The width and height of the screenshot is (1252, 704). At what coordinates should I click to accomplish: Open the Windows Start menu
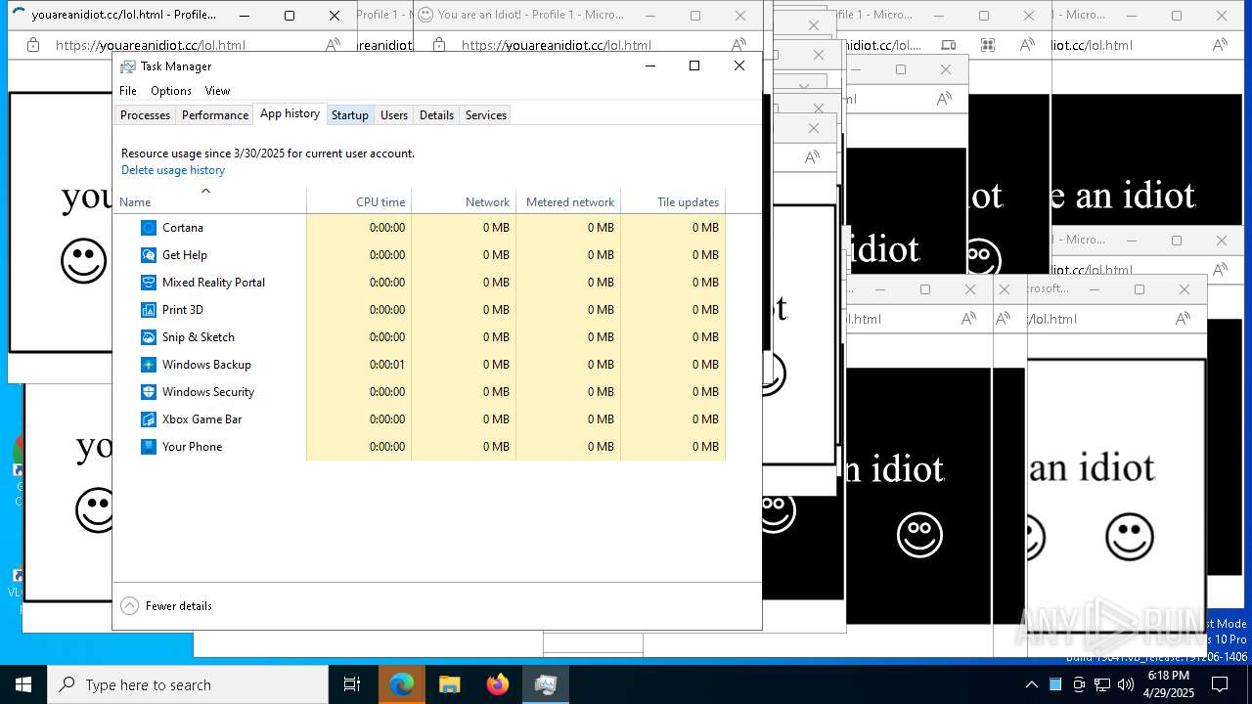pyautogui.click(x=23, y=684)
